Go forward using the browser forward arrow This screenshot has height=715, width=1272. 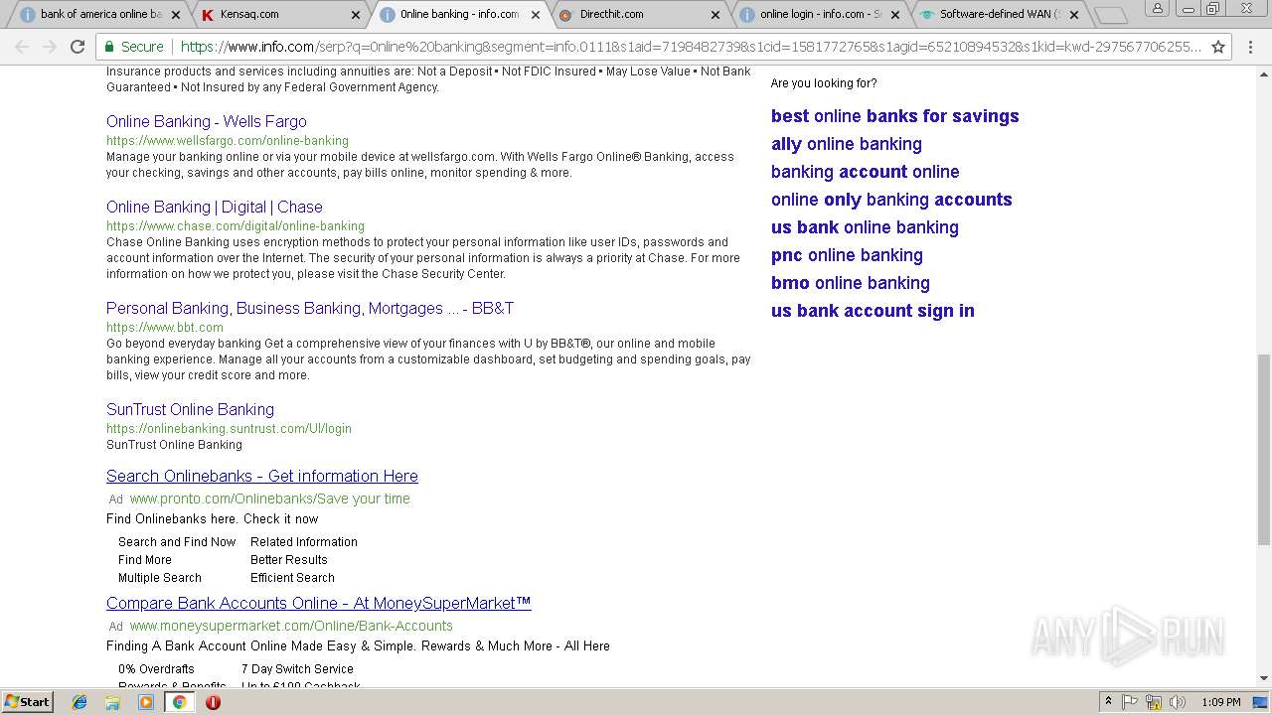pos(50,47)
